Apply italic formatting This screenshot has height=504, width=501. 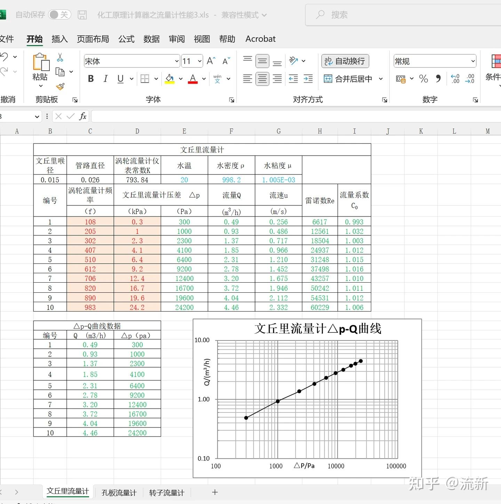[105, 79]
